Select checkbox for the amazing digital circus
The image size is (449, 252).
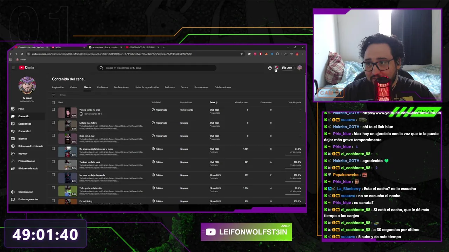click(x=53, y=148)
